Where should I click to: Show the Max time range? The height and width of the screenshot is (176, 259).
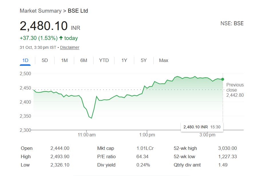coord(164,60)
